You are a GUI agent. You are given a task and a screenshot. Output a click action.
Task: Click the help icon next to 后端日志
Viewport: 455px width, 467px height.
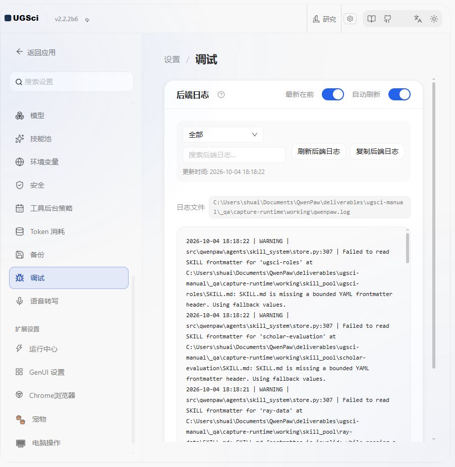pos(221,95)
